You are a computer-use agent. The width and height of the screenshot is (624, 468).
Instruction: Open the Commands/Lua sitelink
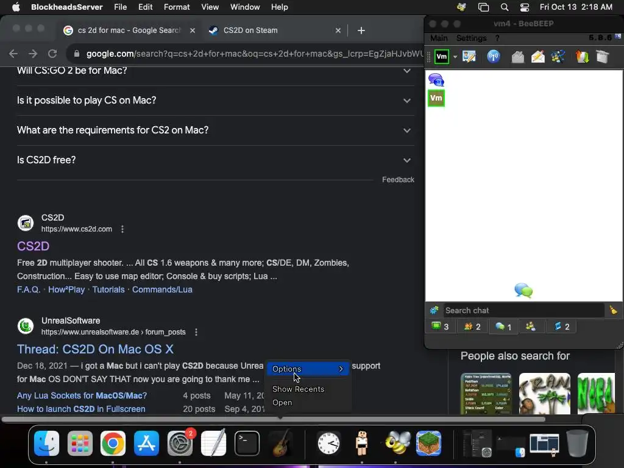(162, 289)
